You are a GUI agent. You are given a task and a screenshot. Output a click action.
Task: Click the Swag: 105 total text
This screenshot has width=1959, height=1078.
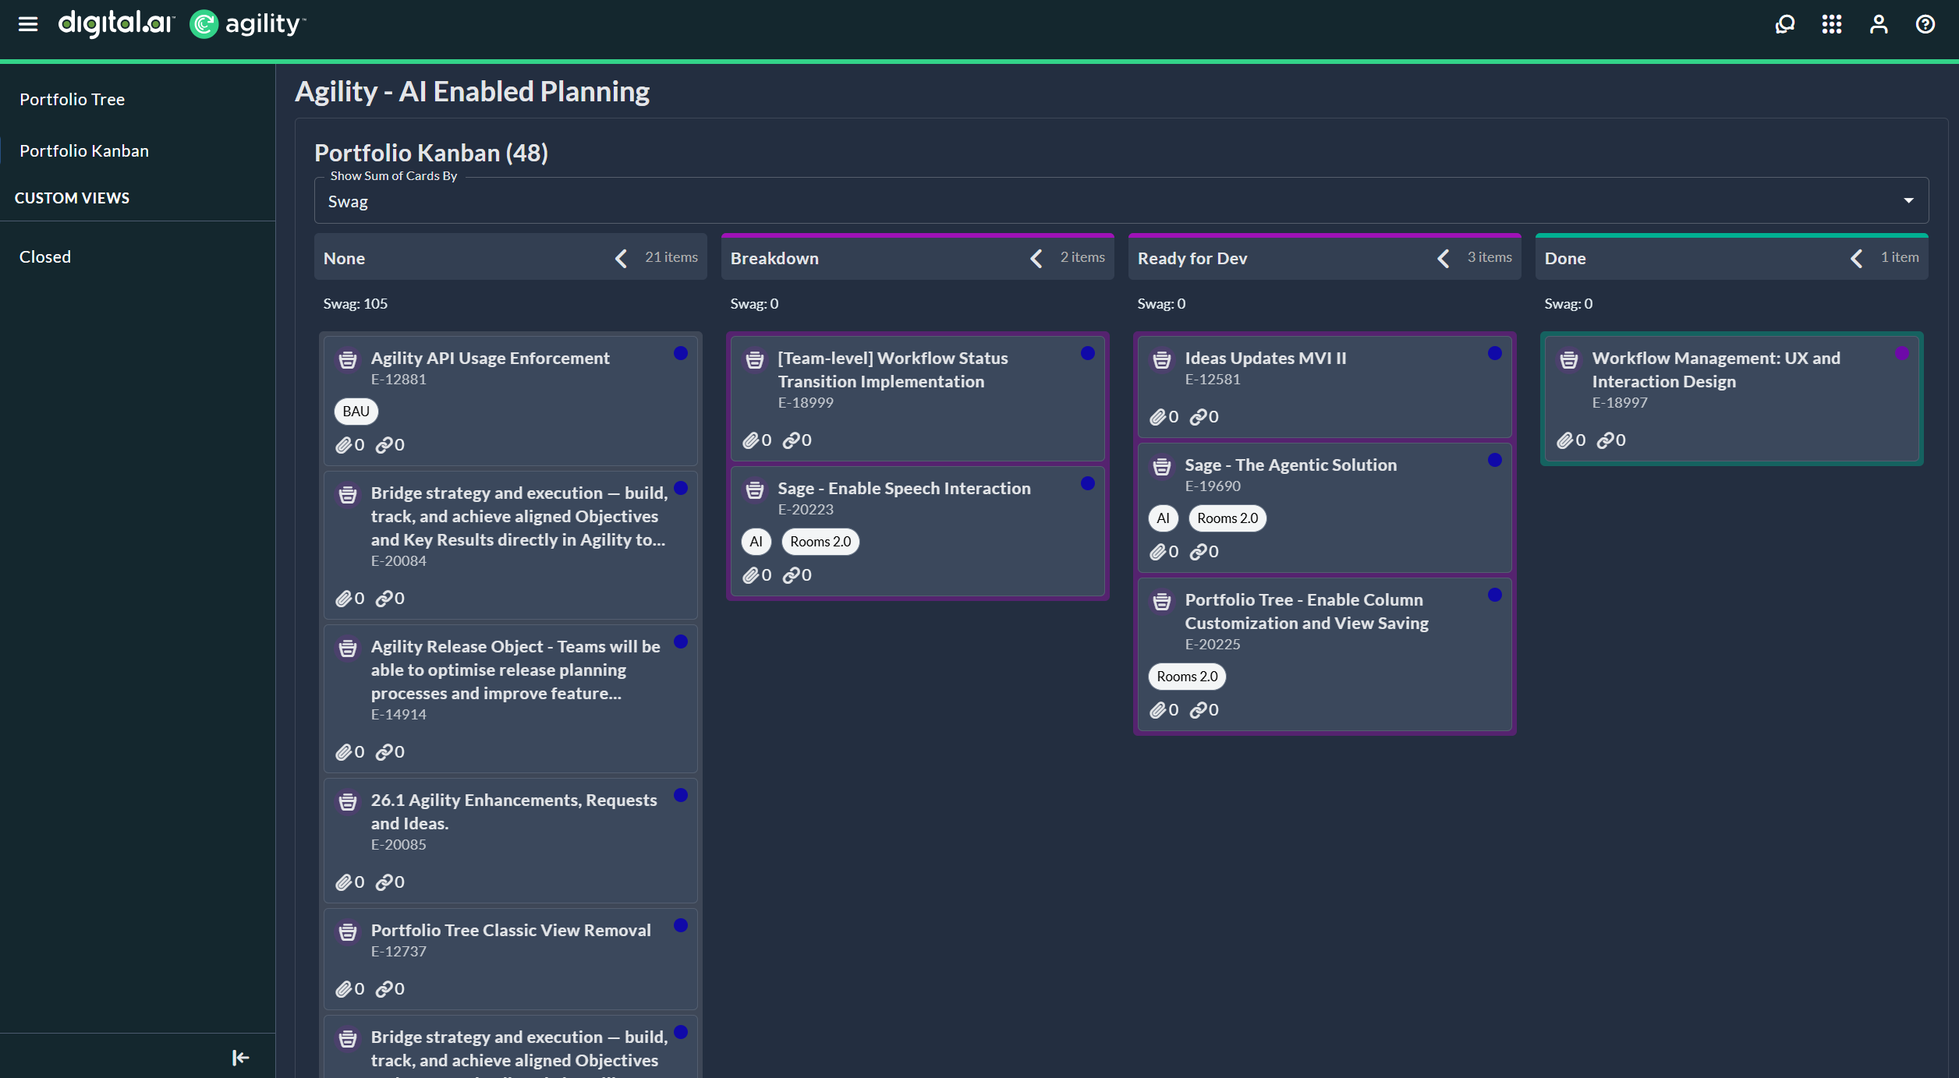point(356,303)
